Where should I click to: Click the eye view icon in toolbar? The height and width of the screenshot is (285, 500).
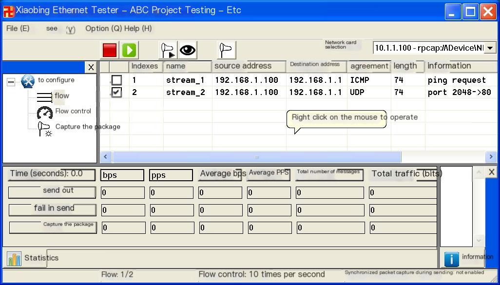[188, 50]
